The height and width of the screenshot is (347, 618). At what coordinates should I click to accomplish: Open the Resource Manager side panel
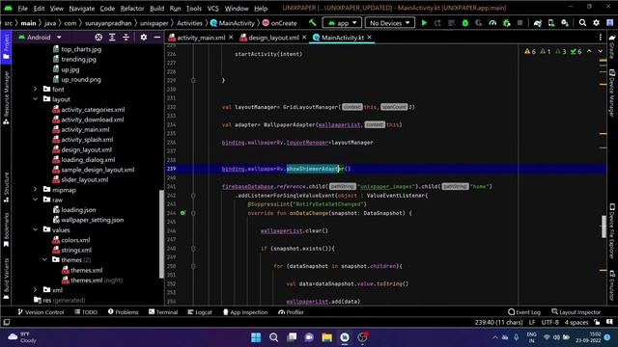(6, 97)
